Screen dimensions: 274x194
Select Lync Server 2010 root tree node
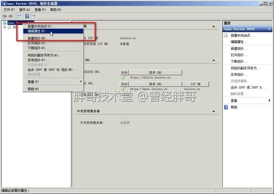coord(20,23)
